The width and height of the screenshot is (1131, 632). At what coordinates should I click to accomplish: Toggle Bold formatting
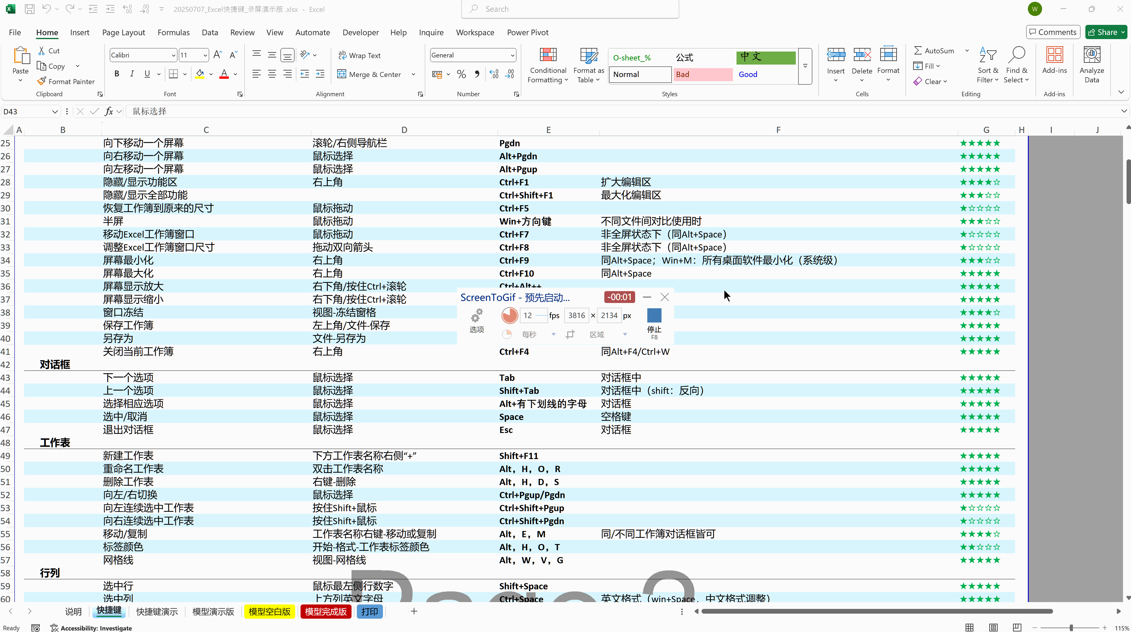coord(116,74)
